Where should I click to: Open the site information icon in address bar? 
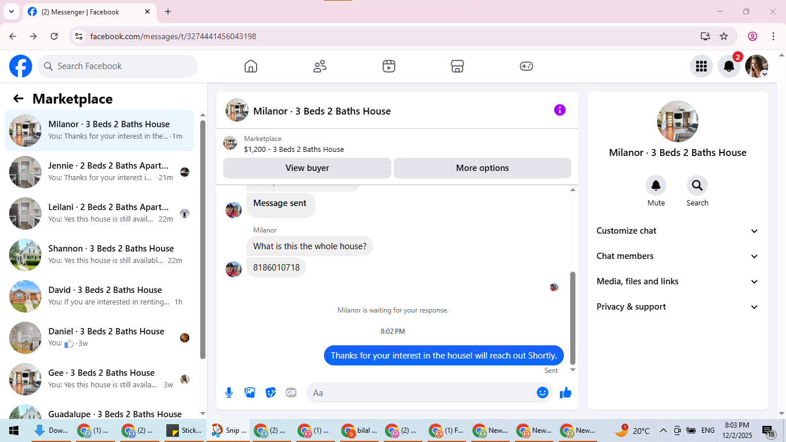pyautogui.click(x=79, y=36)
